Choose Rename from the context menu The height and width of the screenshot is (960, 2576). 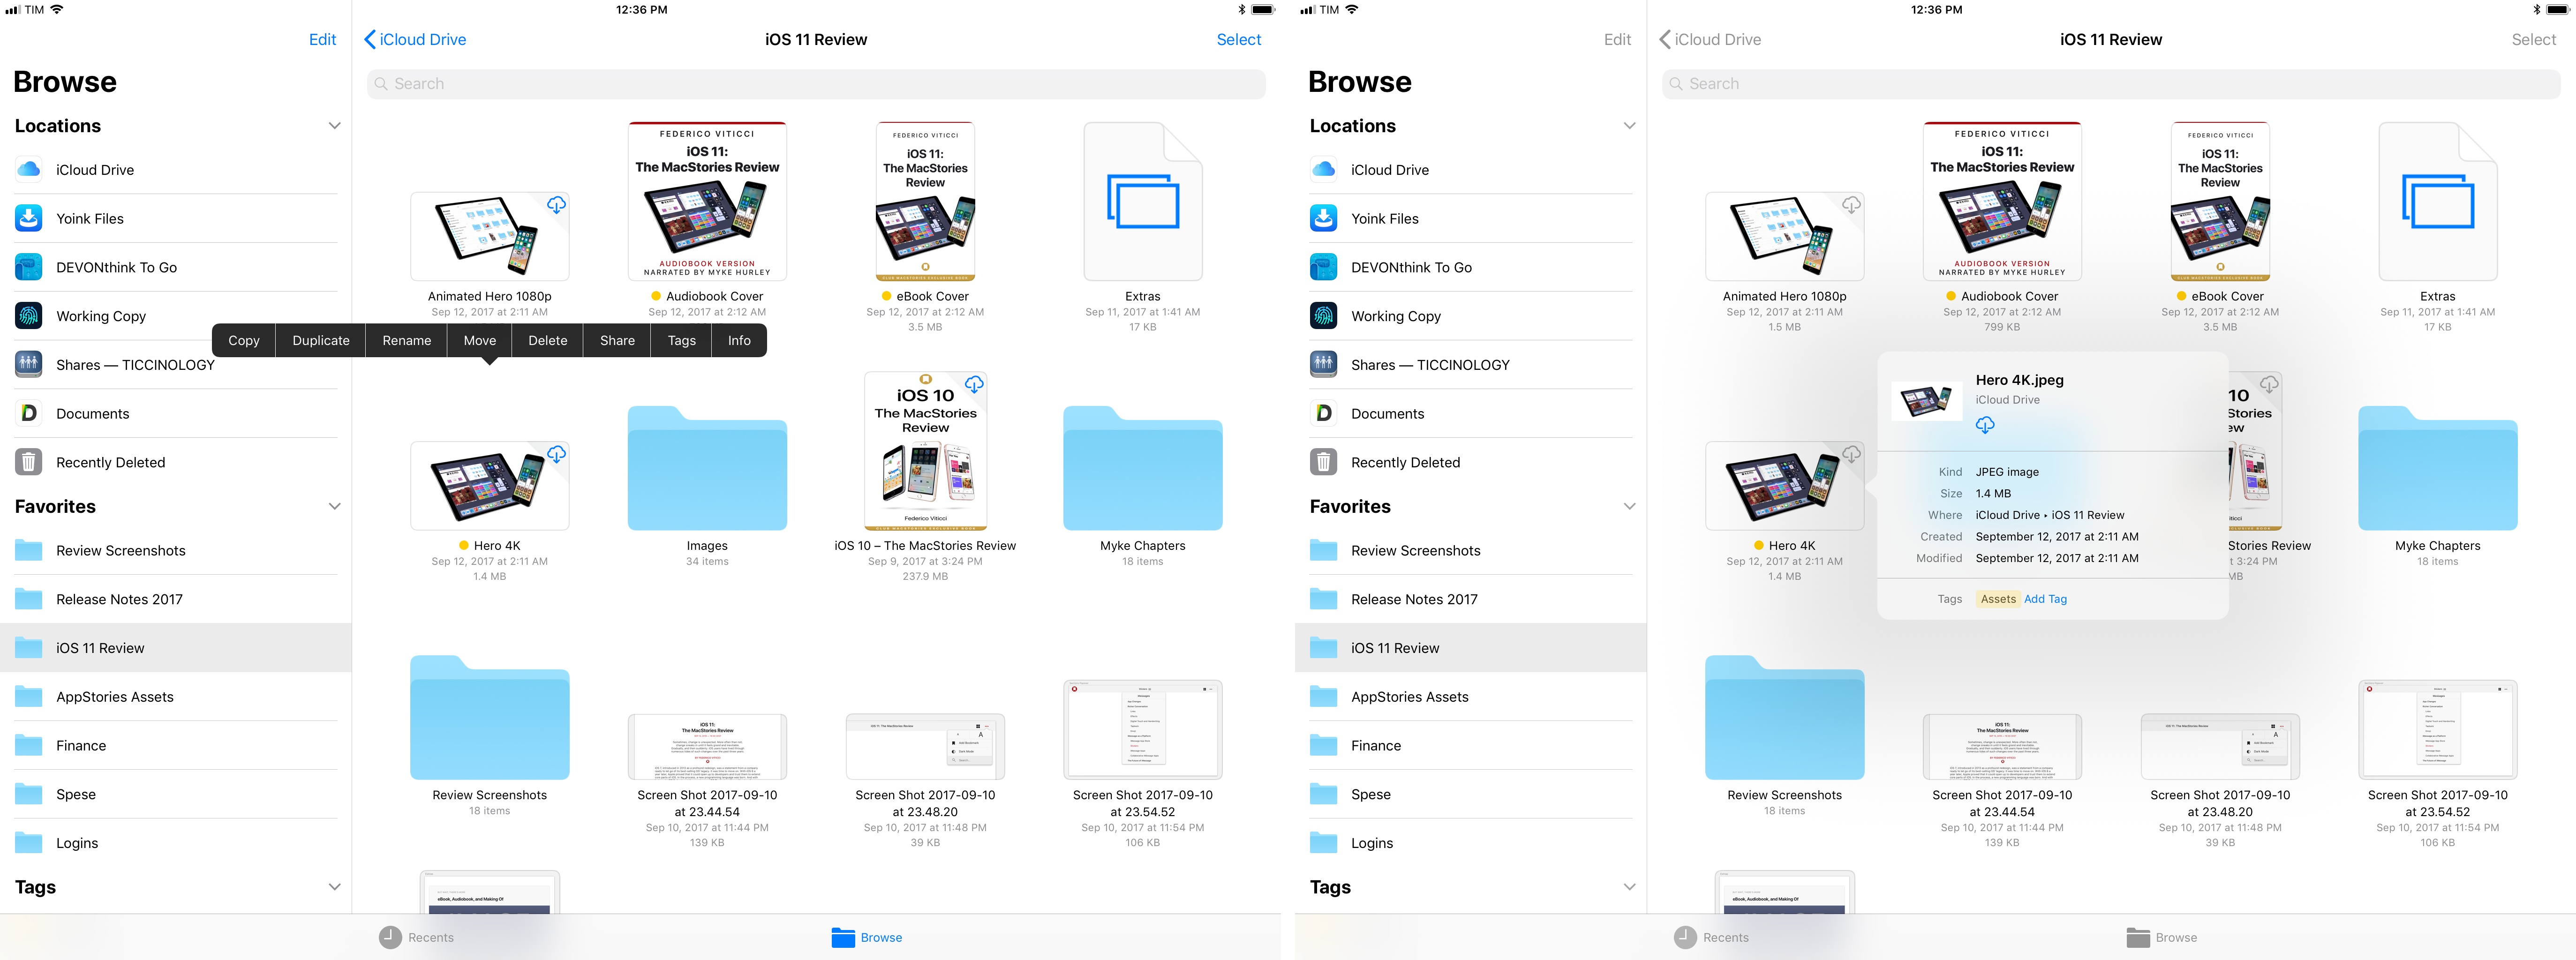pyautogui.click(x=407, y=341)
